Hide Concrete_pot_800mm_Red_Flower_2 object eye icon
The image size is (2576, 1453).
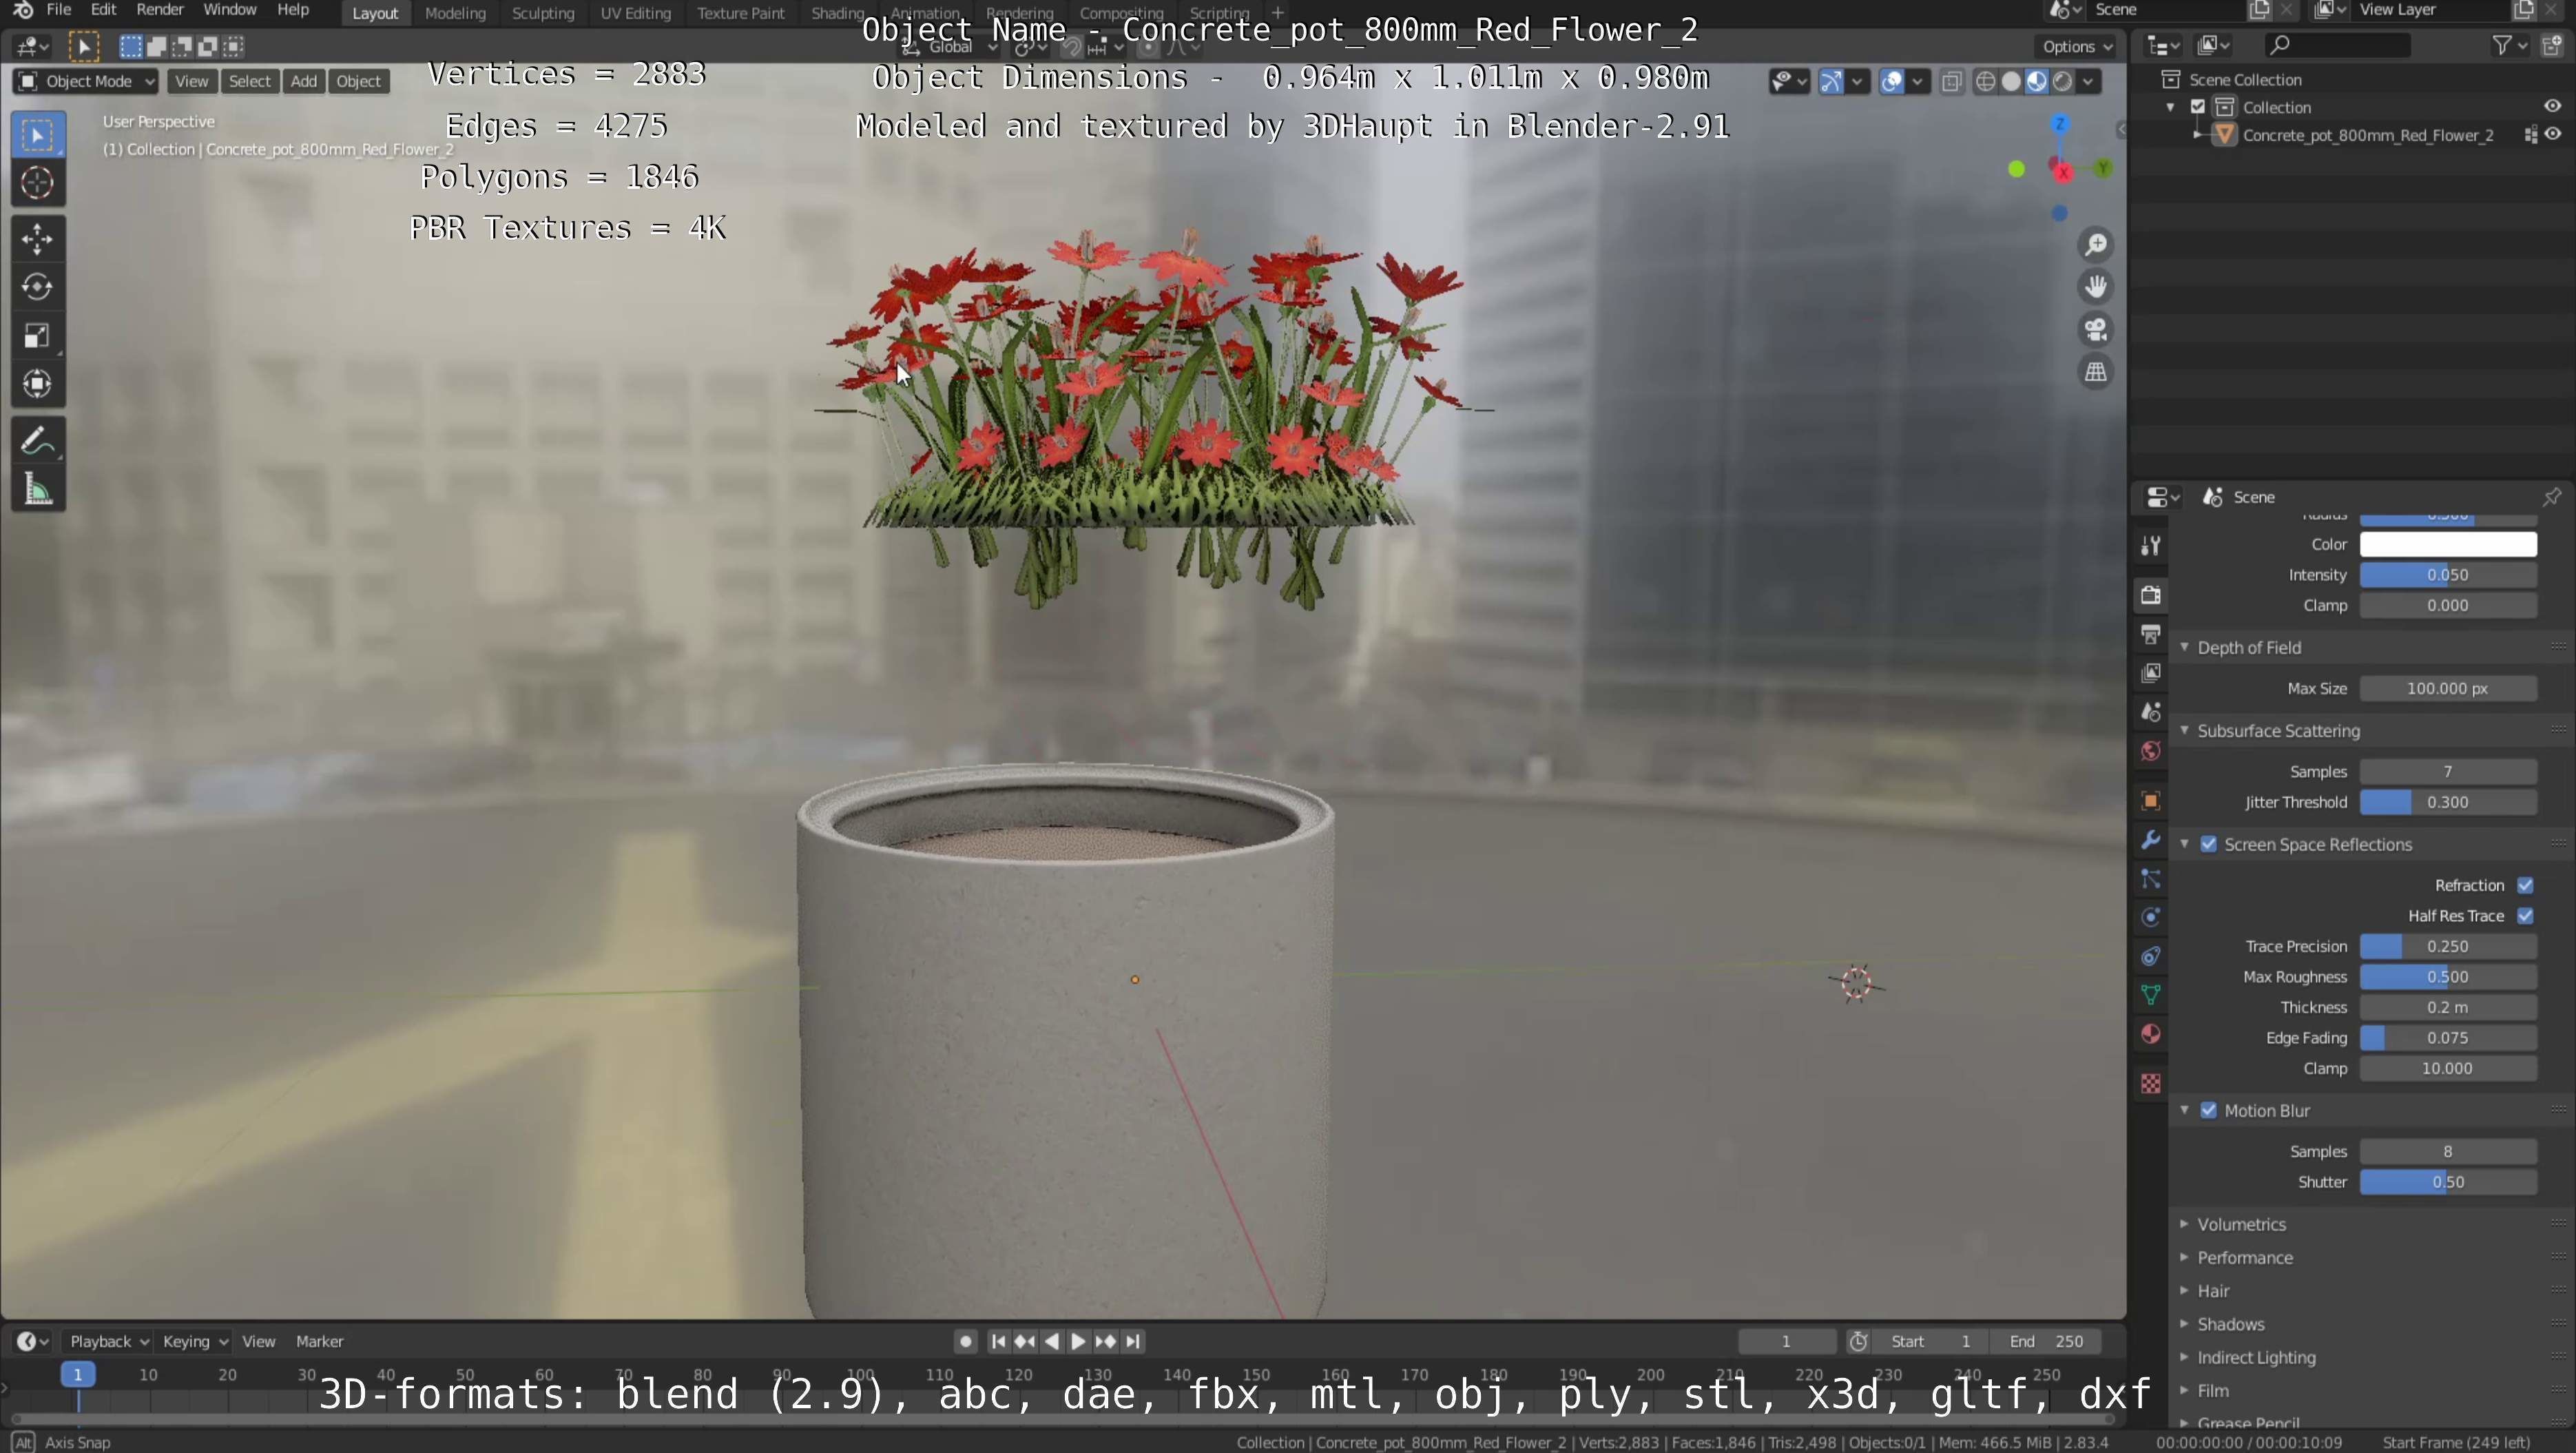click(x=2553, y=134)
